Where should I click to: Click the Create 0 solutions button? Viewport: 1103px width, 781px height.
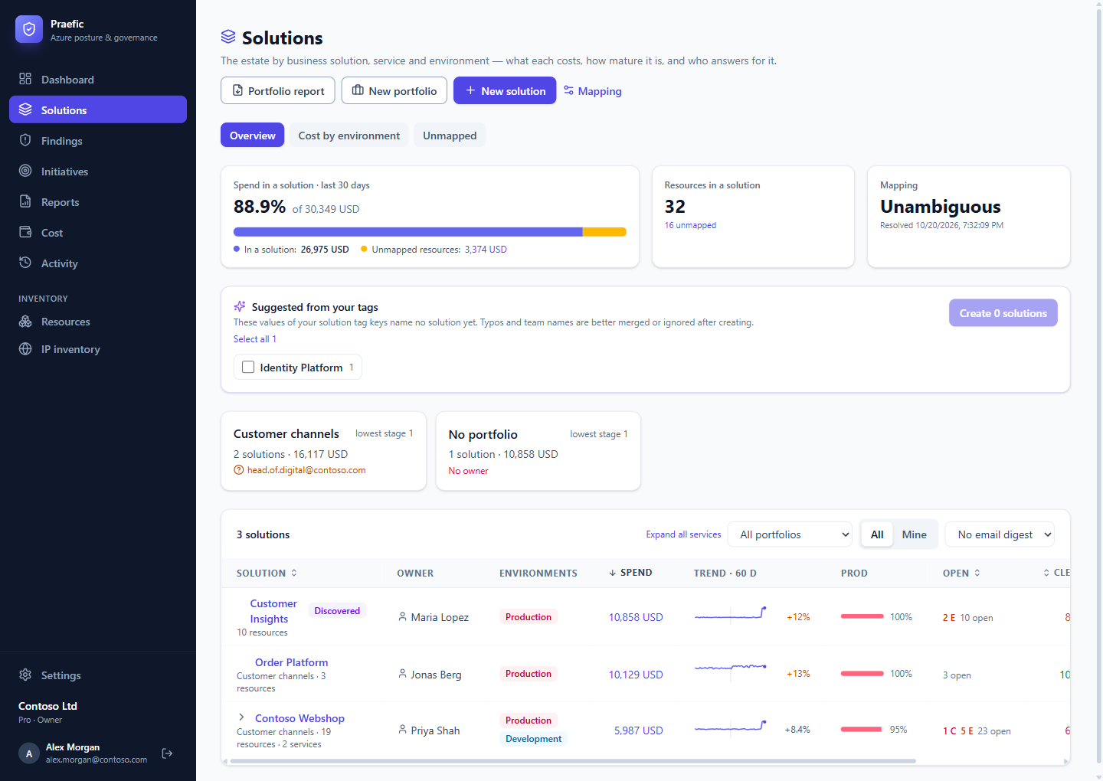click(1003, 313)
